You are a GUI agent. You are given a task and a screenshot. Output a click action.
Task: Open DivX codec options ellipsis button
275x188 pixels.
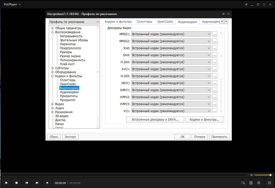(x=215, y=55)
